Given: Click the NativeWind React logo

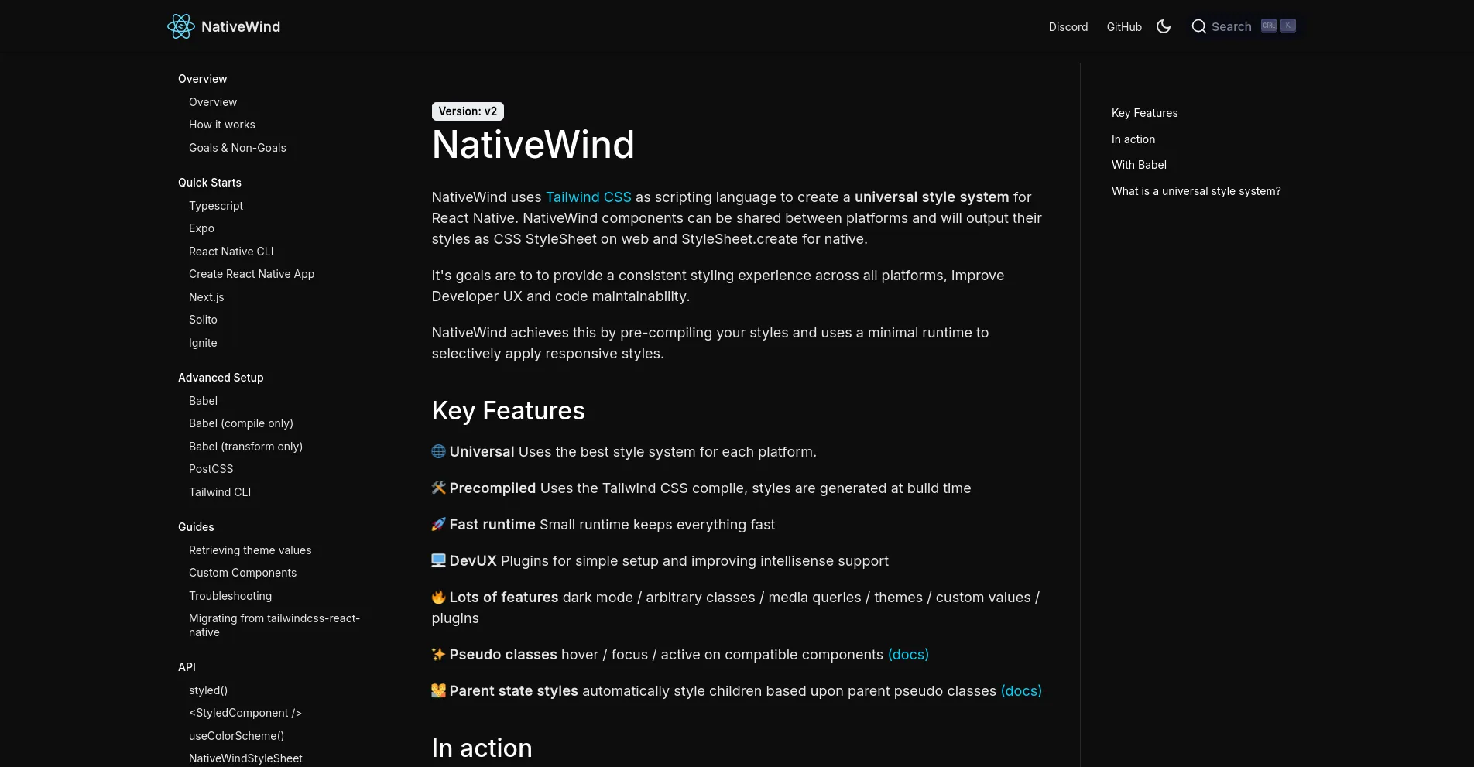Looking at the screenshot, I should (180, 26).
